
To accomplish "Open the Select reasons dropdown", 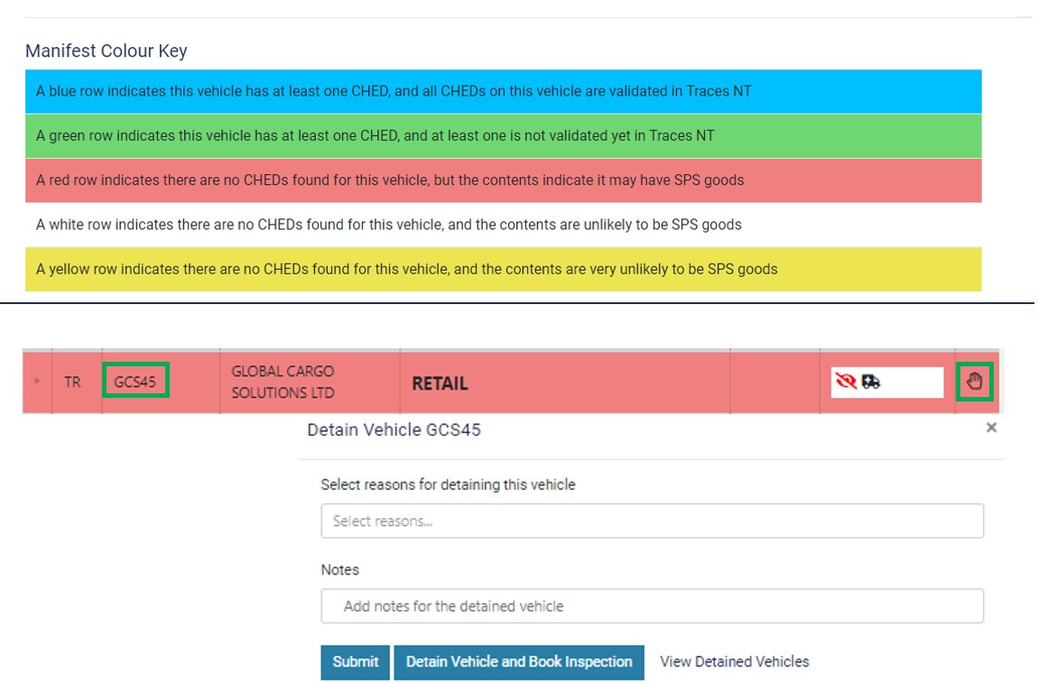I will tap(652, 521).
